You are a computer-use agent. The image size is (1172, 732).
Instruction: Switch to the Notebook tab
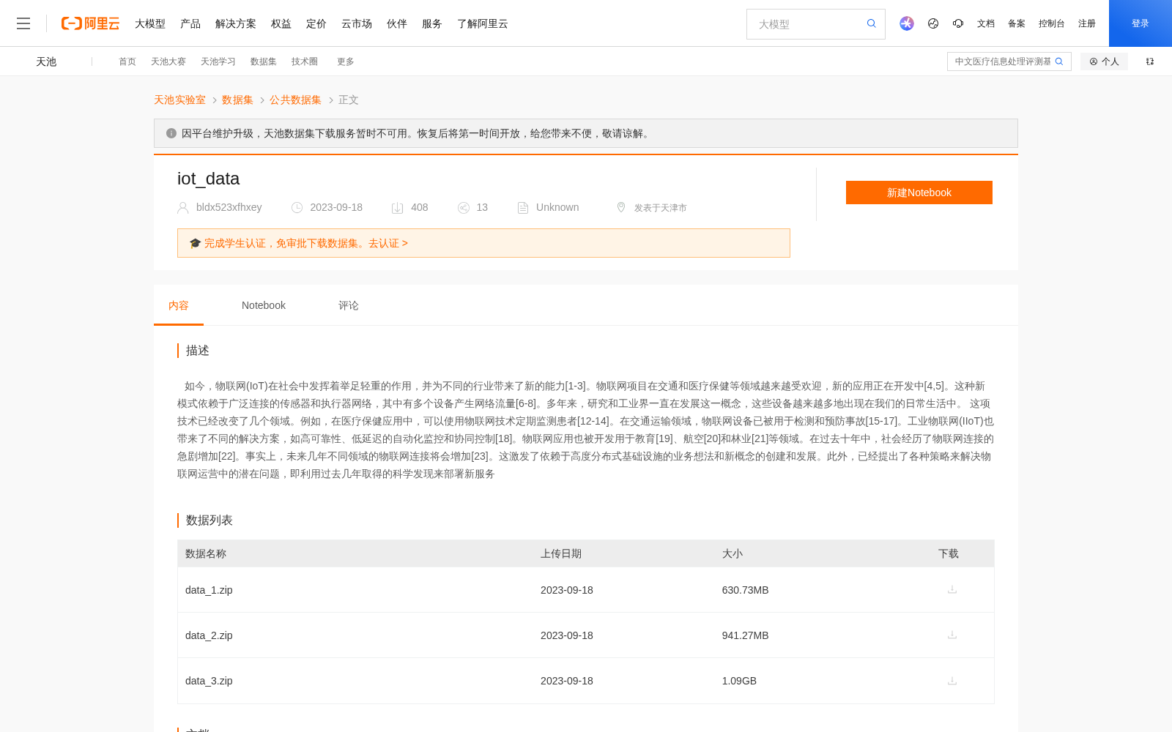pyautogui.click(x=264, y=305)
